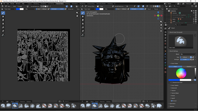
Task: Hide the Camera object using its eye icon
Action: click(194, 13)
